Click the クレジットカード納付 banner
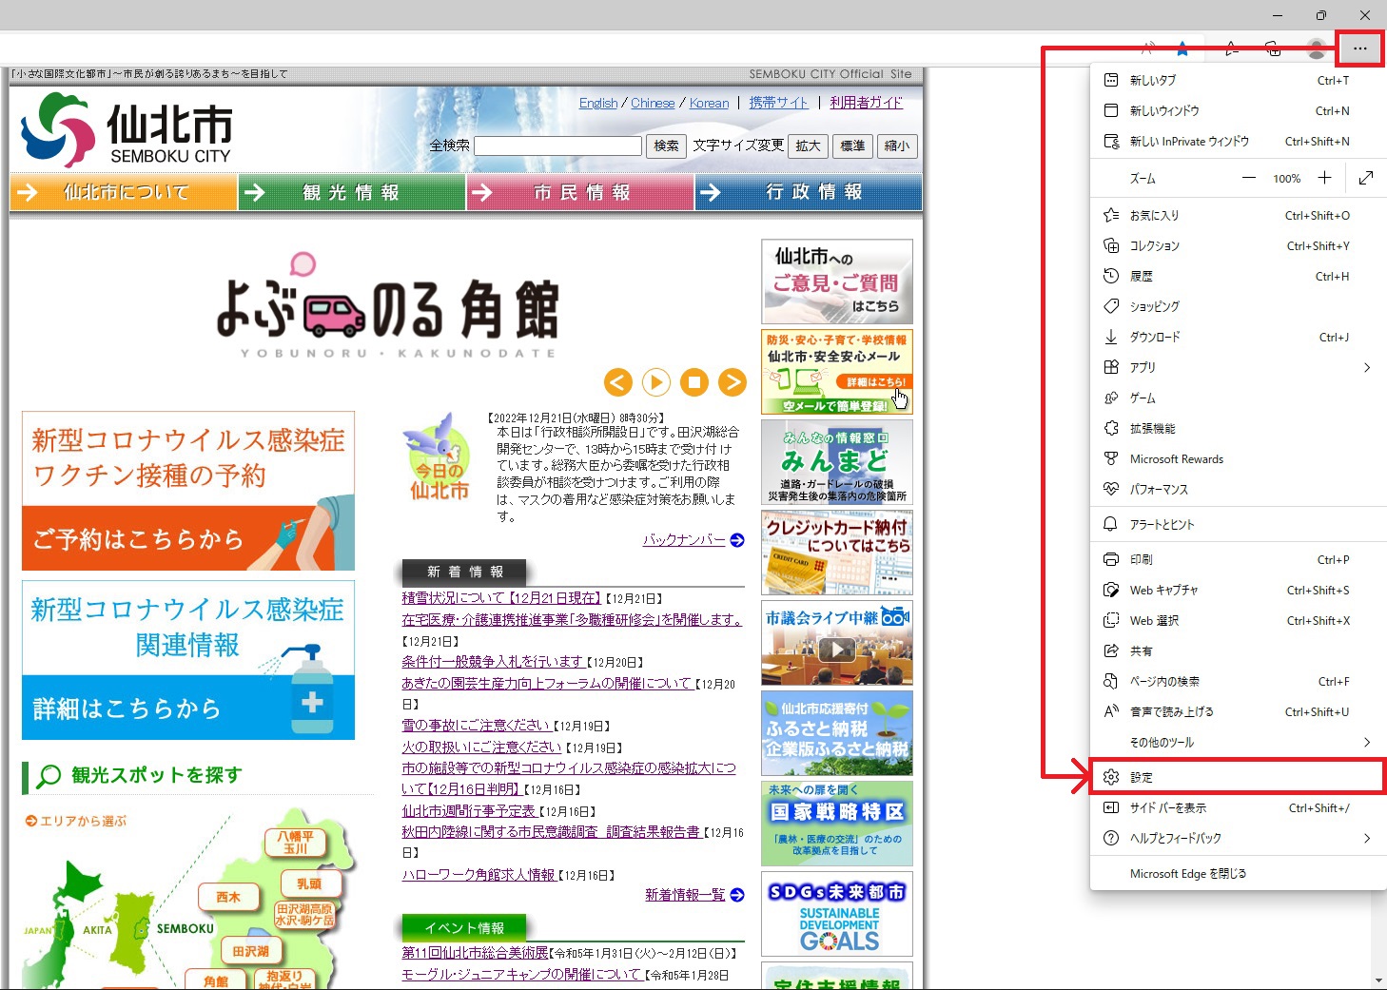Viewport: 1387px width, 990px height. pyautogui.click(x=837, y=553)
